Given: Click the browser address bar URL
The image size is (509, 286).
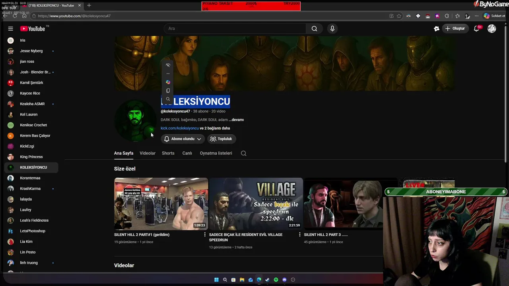Looking at the screenshot, I should [74, 16].
